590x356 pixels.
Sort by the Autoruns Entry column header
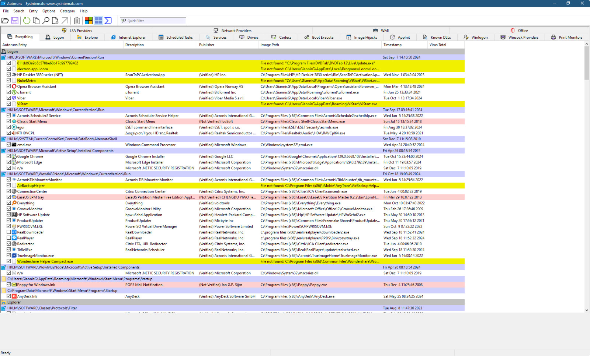(62, 45)
